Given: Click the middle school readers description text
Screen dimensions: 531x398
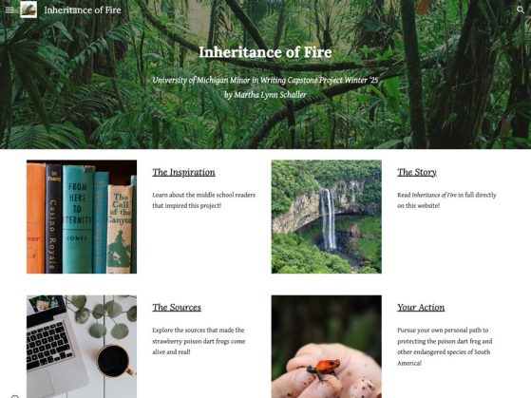Looking at the screenshot, I should [204, 200].
